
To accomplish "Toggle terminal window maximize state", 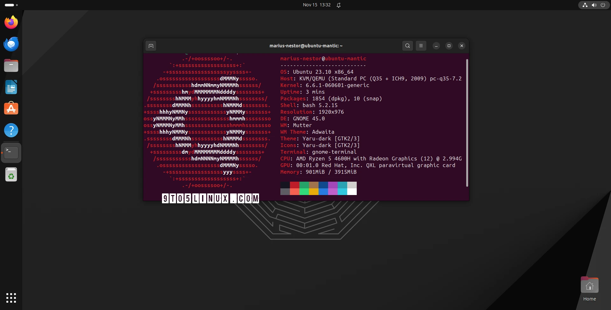I will pos(449,46).
